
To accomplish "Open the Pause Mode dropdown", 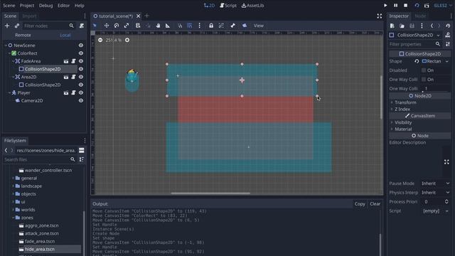I will point(435,183).
